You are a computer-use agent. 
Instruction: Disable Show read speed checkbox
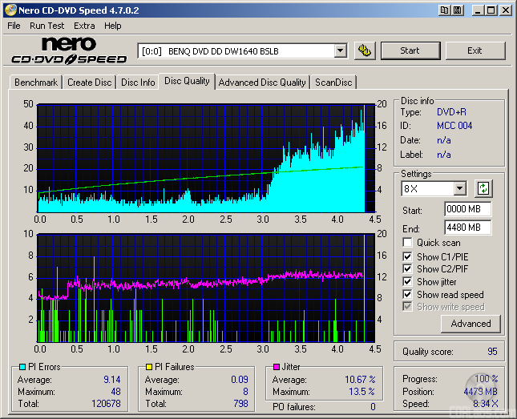click(x=408, y=295)
